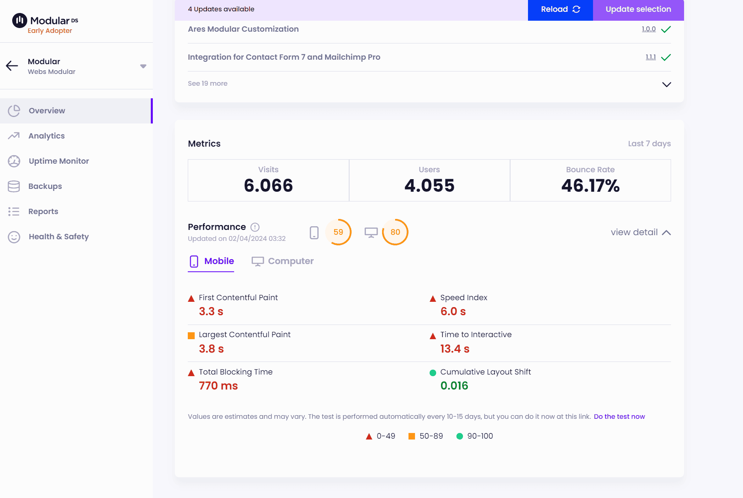Click the First Contentful Paint value 3.3 s

click(x=211, y=312)
